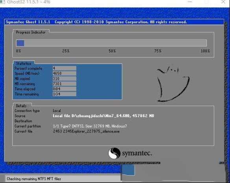Click the partition info Type:7 NTFS text
Viewport: 230px width, 183px height.
[x=90, y=126]
